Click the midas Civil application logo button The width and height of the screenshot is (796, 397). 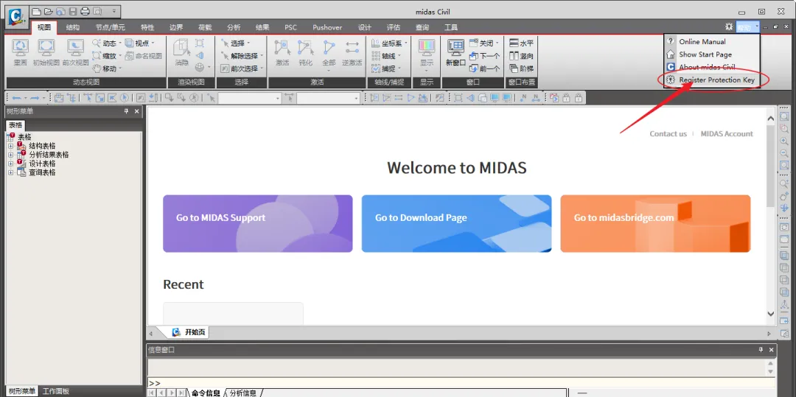(x=15, y=15)
